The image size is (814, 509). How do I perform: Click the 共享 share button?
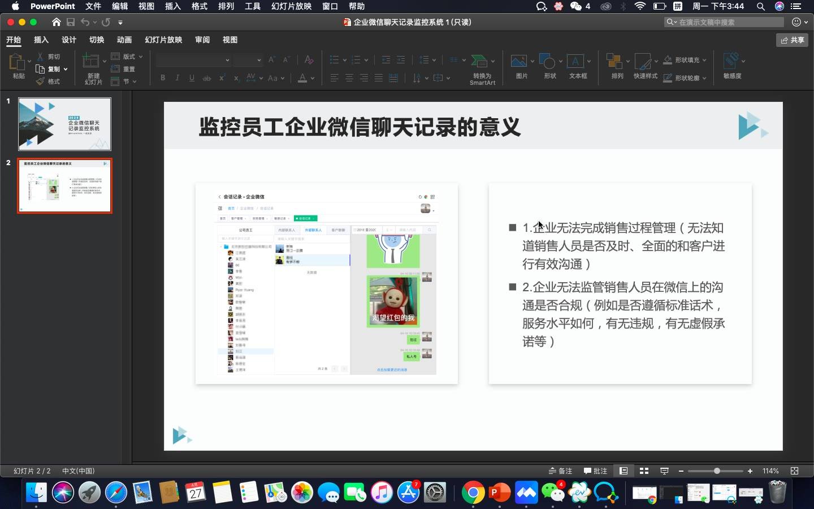(x=792, y=40)
